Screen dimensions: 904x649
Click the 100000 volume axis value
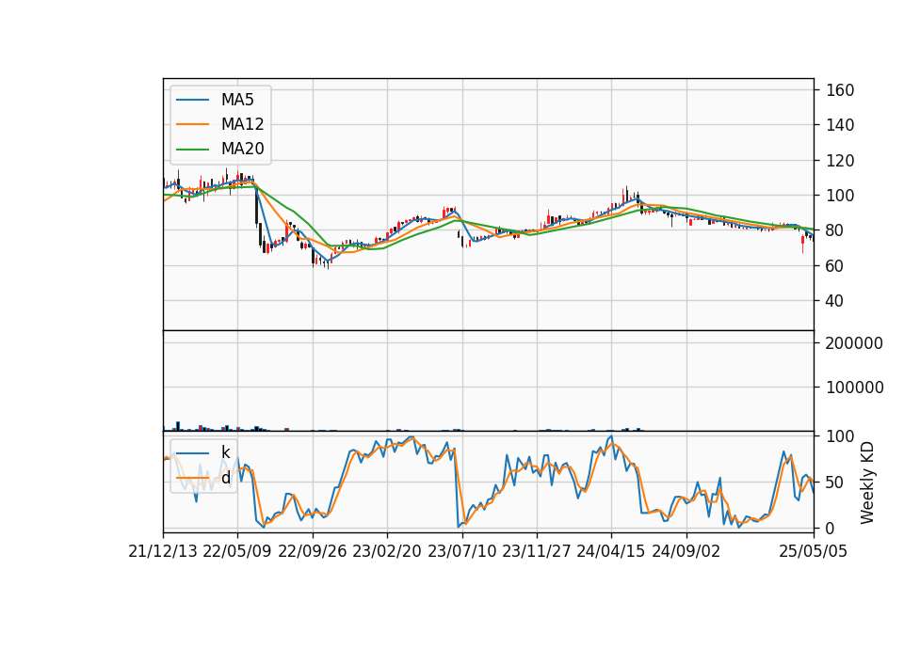854,388
